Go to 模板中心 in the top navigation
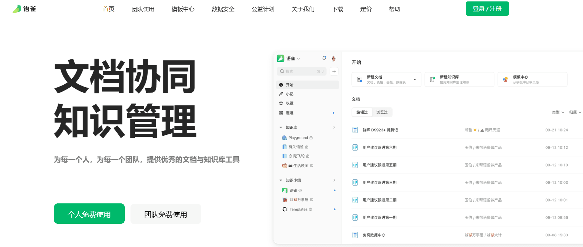This screenshot has height=247, width=583. 183,9
